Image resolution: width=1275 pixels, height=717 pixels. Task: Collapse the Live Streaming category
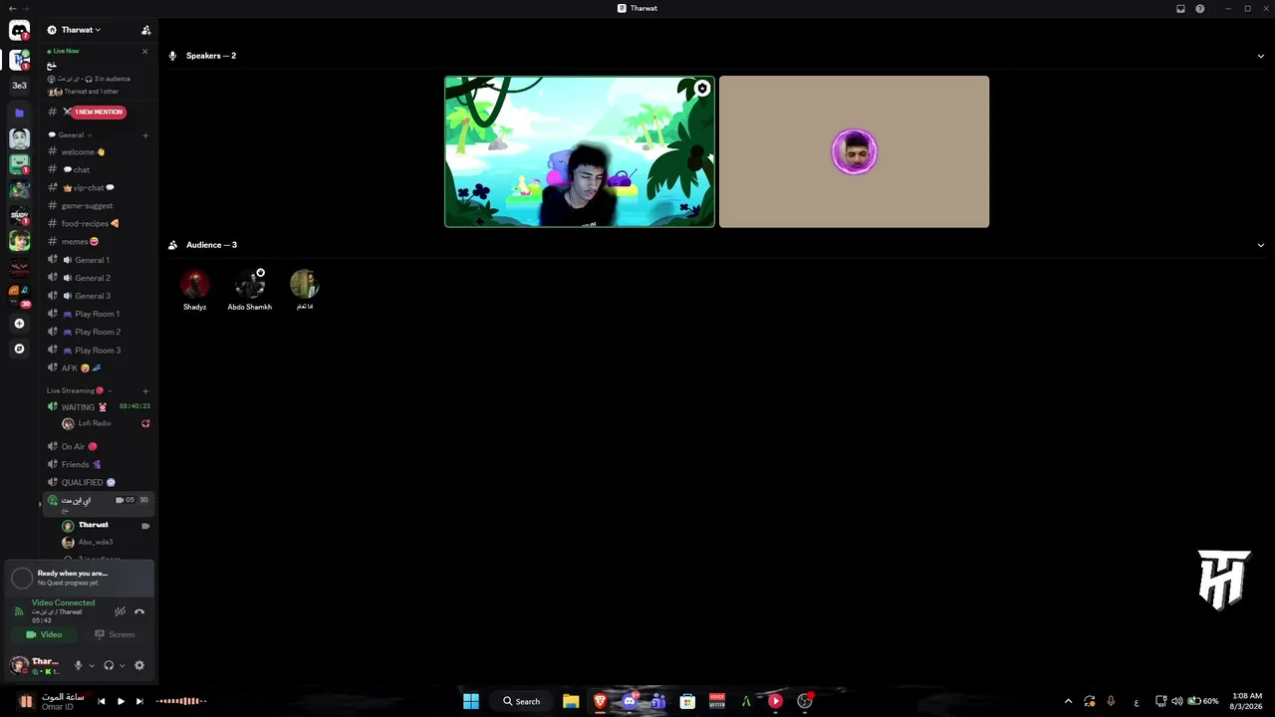click(79, 390)
